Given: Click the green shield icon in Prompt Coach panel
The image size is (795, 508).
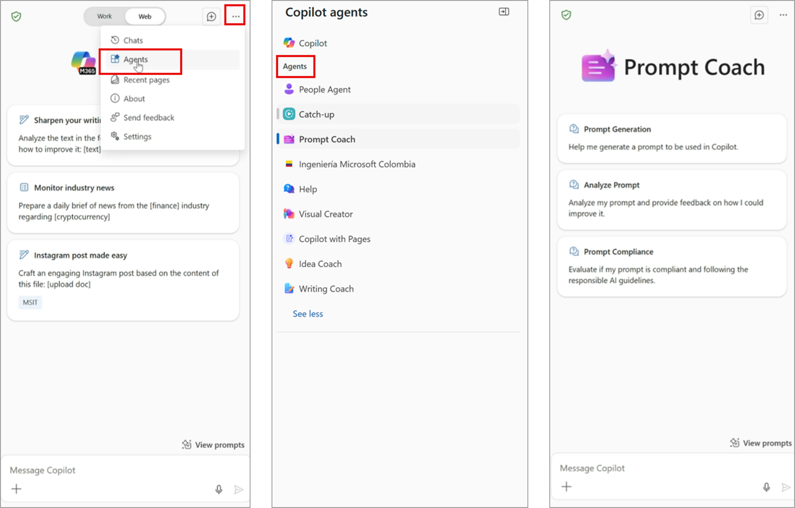Looking at the screenshot, I should [566, 15].
